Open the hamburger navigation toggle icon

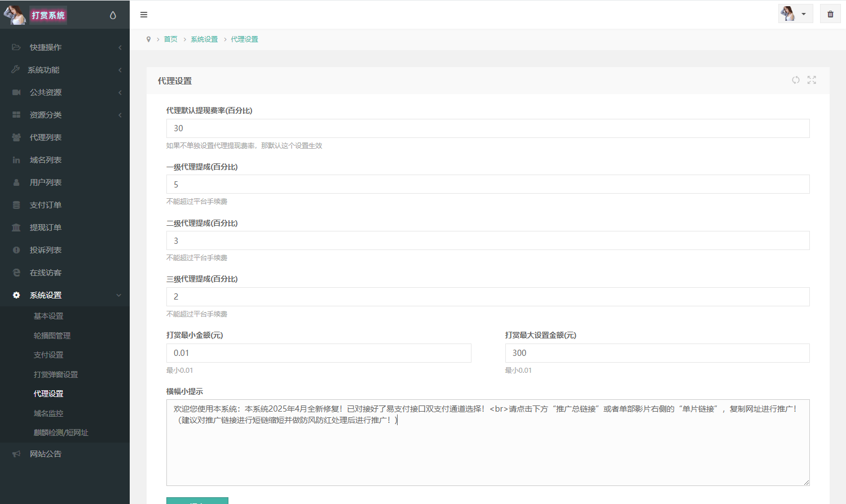pyautogui.click(x=144, y=15)
